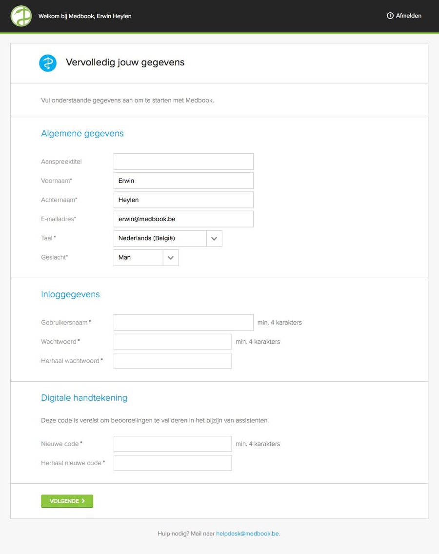
Task: Open the Taal dropdown arrow
Action: pos(214,239)
